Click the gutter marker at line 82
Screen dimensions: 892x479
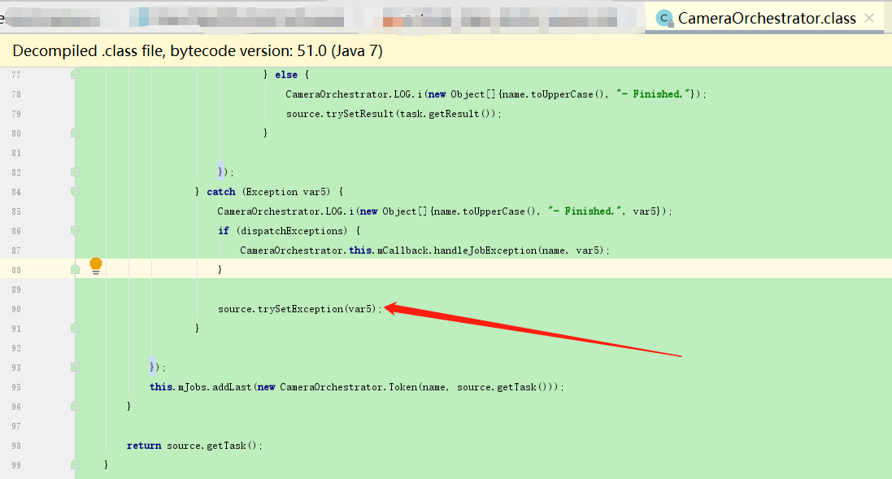[x=73, y=172]
